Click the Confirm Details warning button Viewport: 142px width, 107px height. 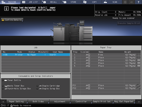click(12, 20)
